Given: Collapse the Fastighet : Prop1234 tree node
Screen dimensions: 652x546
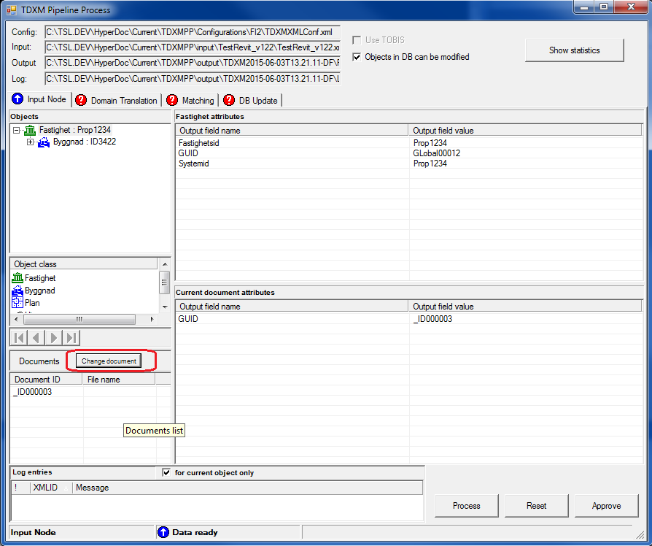Looking at the screenshot, I should (x=16, y=130).
